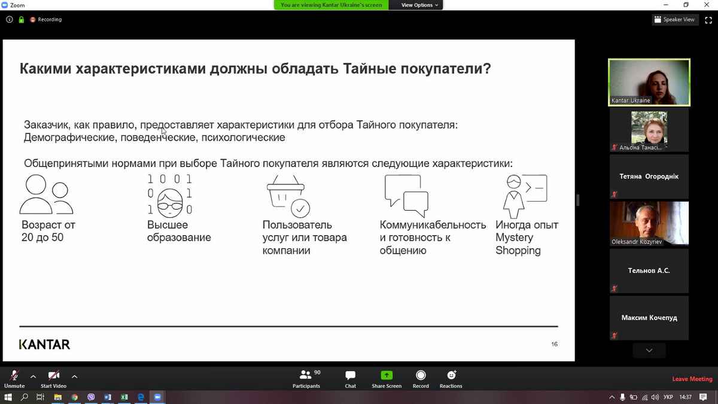Toggle the УКР keyboard language indicator
The width and height of the screenshot is (718, 404).
668,397
